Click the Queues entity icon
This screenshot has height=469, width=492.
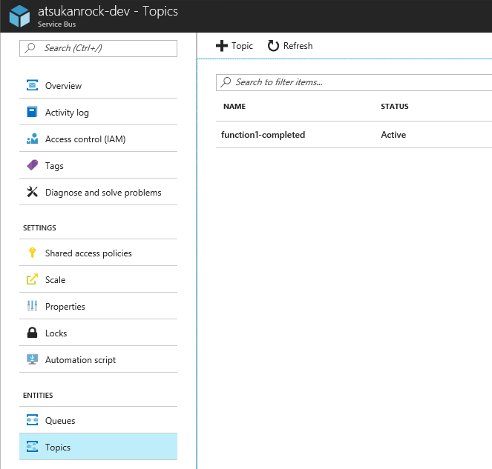click(32, 420)
